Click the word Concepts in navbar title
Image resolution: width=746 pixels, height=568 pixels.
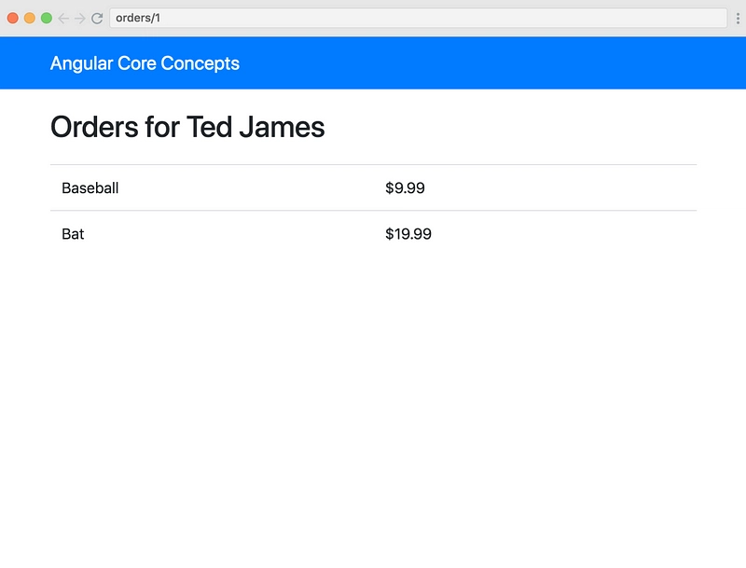click(200, 63)
